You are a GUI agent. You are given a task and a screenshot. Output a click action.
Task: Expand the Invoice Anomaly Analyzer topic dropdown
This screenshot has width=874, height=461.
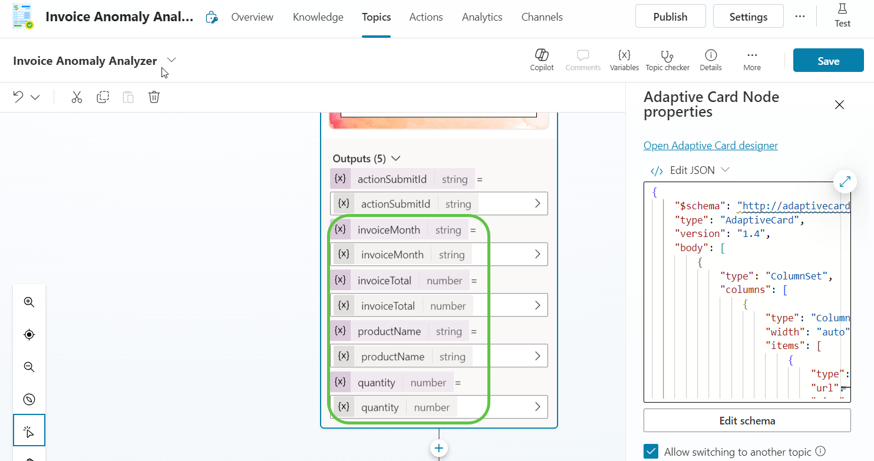click(171, 60)
